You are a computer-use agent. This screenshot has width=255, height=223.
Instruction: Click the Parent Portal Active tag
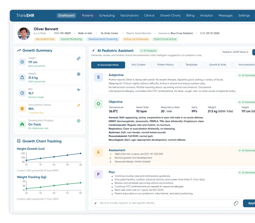tap(165, 39)
